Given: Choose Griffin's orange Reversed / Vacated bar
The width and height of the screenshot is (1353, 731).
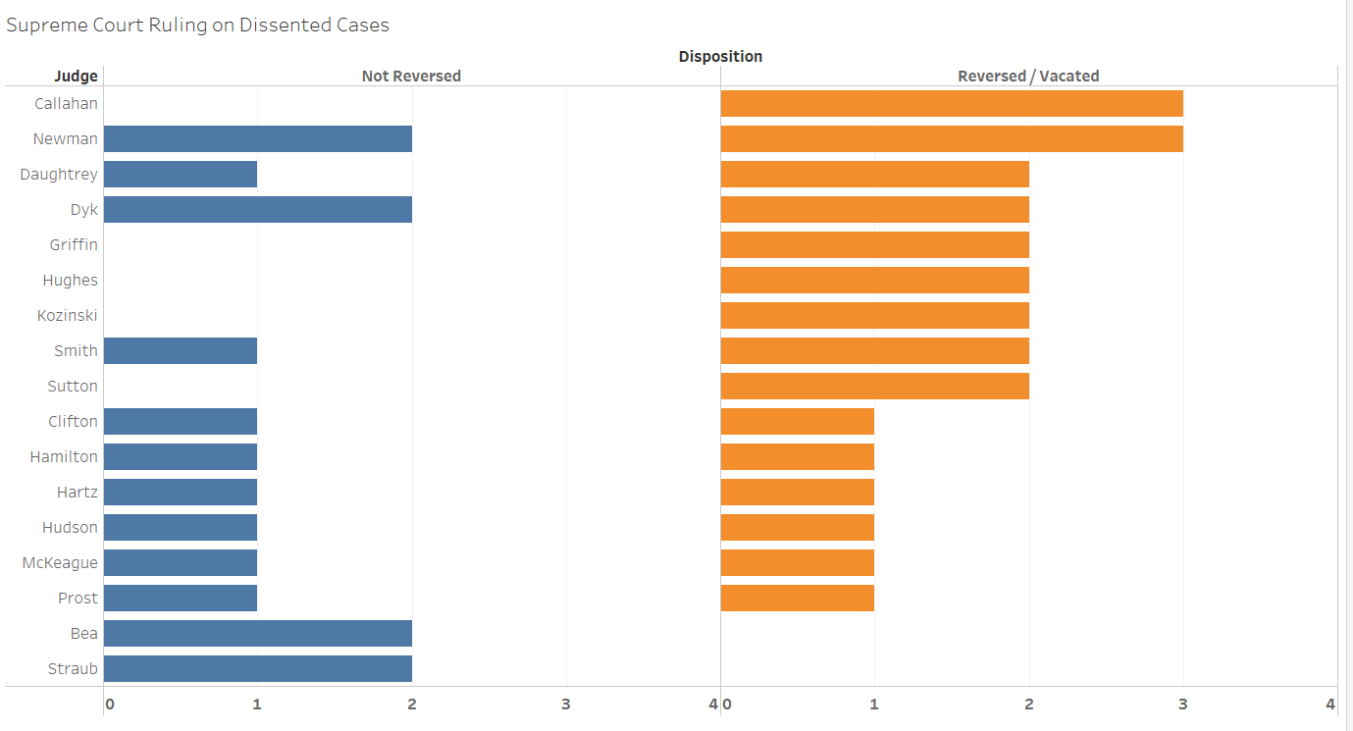Looking at the screenshot, I should point(874,244).
